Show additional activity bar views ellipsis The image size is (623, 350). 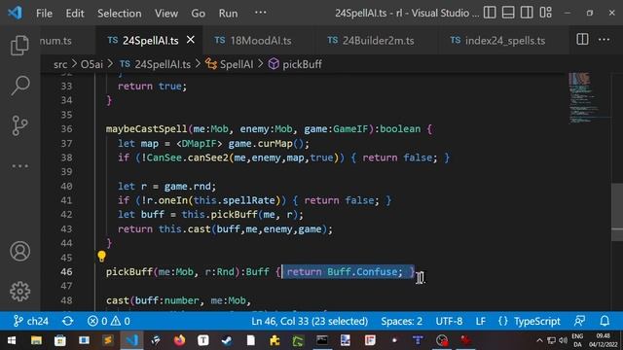point(19,166)
